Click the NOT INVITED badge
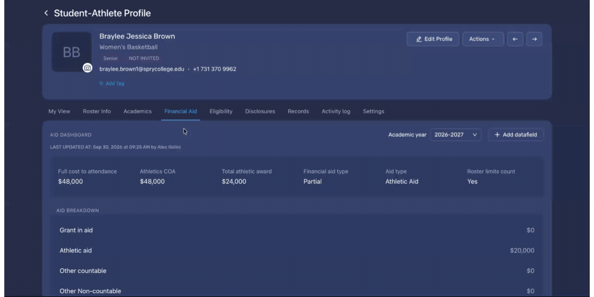This screenshot has height=297, width=594. 144,58
